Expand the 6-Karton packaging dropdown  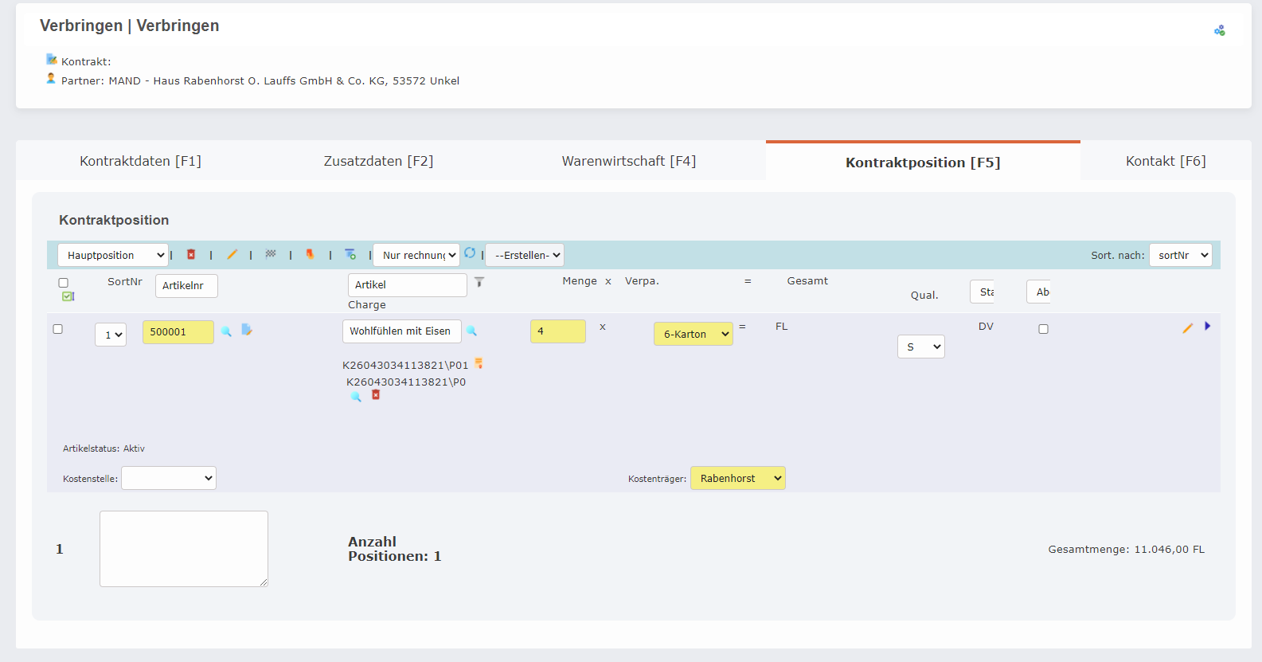(693, 334)
